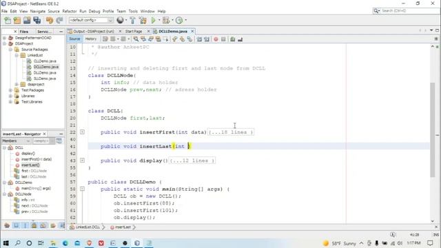Click the Shift Line Right icon
The width and height of the screenshot is (441, 248).
pos(207,39)
